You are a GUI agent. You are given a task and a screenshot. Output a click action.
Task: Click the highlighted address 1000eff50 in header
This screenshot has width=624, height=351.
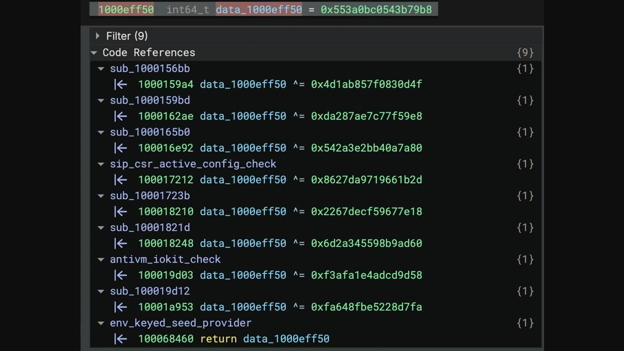point(126,9)
